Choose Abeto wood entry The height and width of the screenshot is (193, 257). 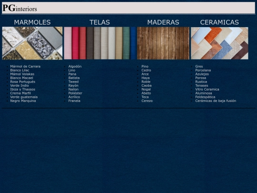pyautogui.click(x=146, y=93)
